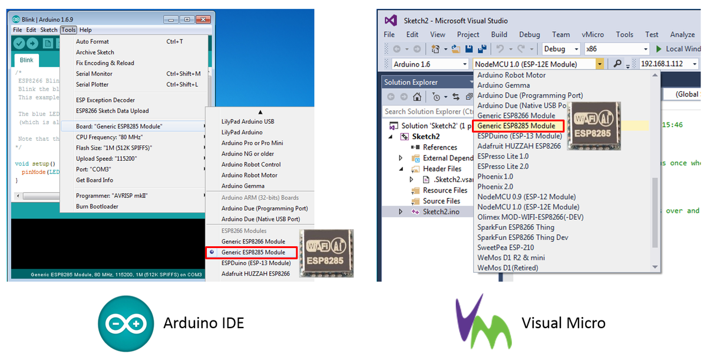The height and width of the screenshot is (360, 707).
Task: Click Solution Explorer Forward arrow icon
Action: (404, 97)
